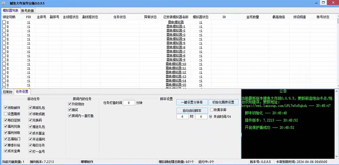
Task: Click the 雷电模拟器-10 emulator name link
Action: pos(176,64)
